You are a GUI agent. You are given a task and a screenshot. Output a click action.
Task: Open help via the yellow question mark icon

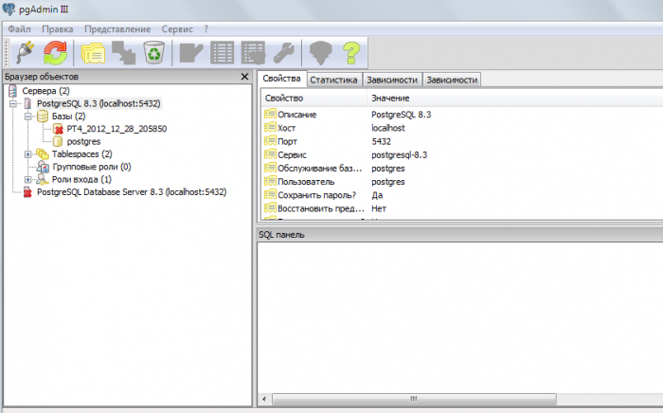click(x=351, y=53)
